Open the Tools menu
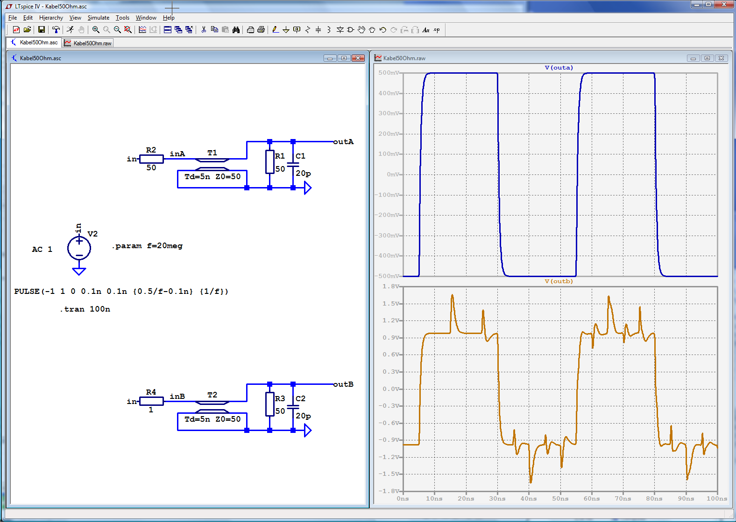 pos(122,18)
